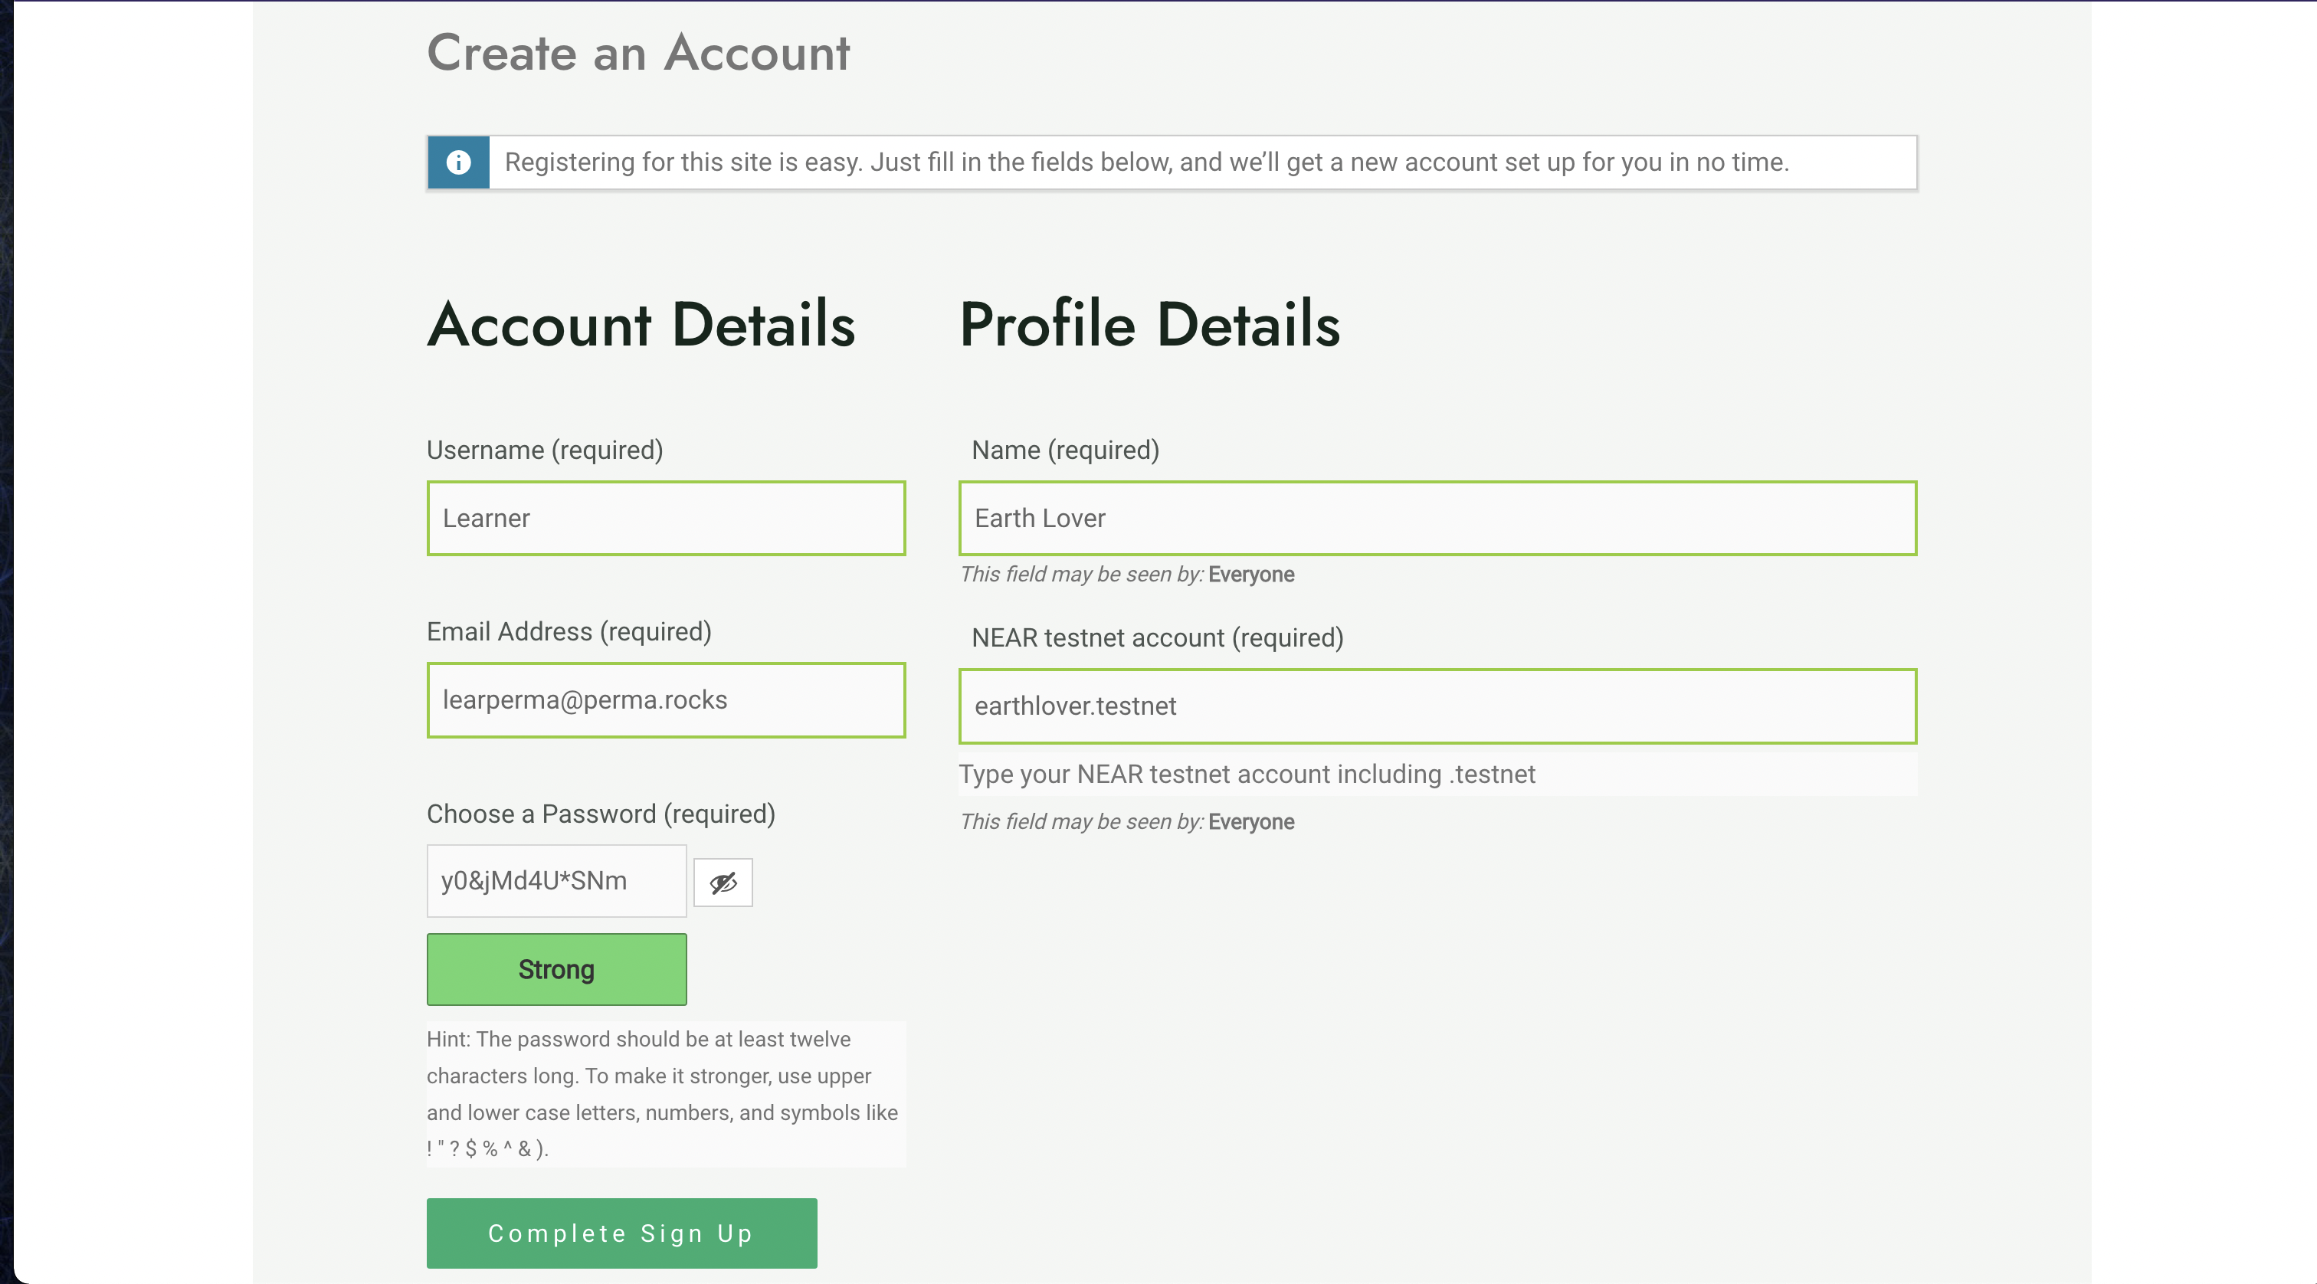Click into the Email Address field

[x=666, y=699]
